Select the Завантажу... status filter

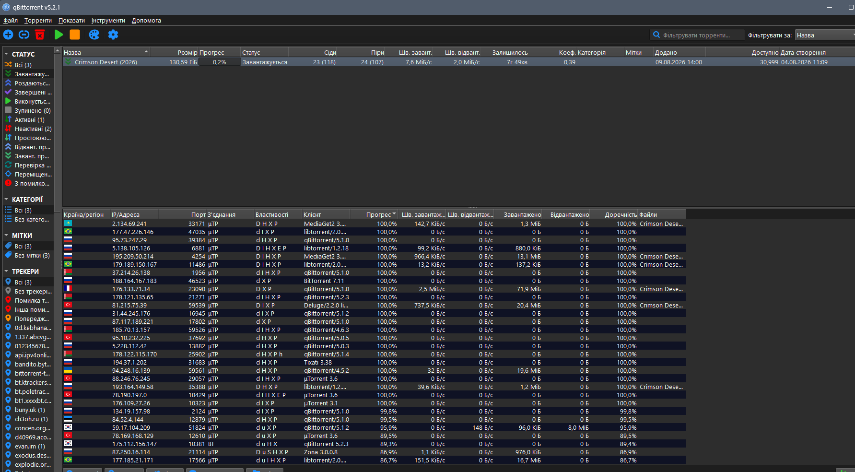click(28, 74)
